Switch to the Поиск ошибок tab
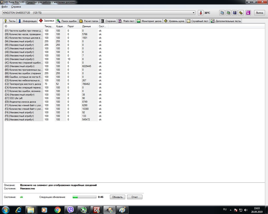The height and width of the screenshot is (214, 268). [67, 21]
